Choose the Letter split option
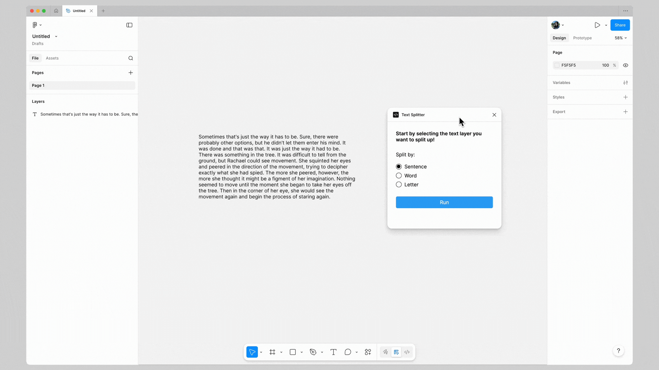The width and height of the screenshot is (659, 370). point(399,185)
